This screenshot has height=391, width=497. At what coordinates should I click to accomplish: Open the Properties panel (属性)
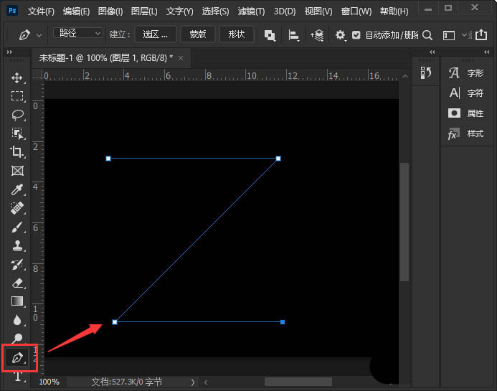[466, 113]
